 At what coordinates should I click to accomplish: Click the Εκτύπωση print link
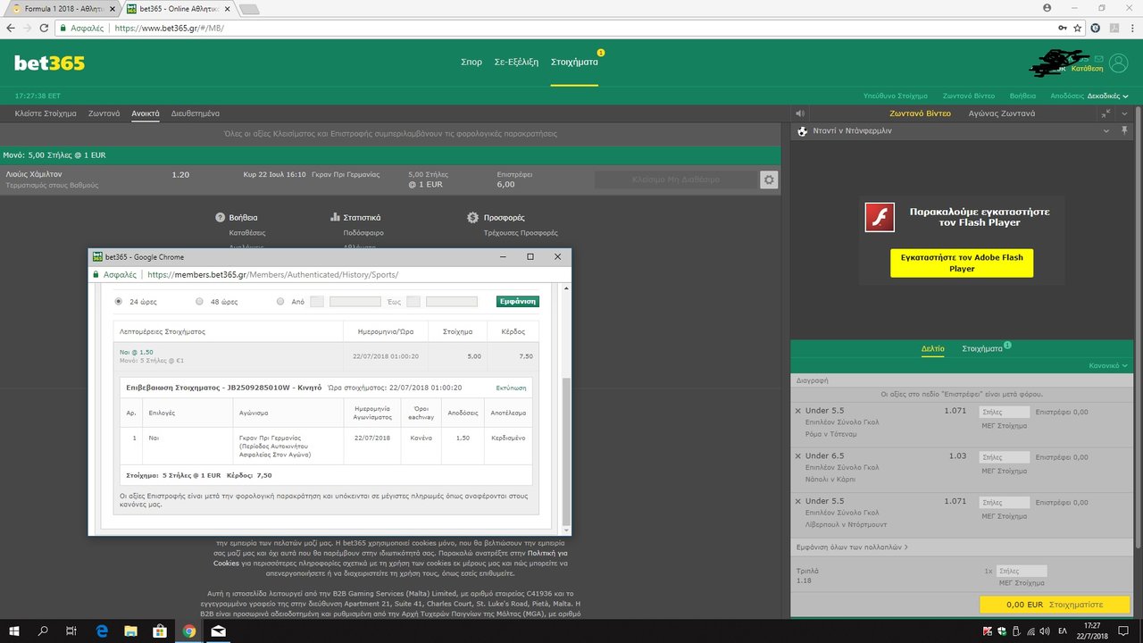[511, 388]
